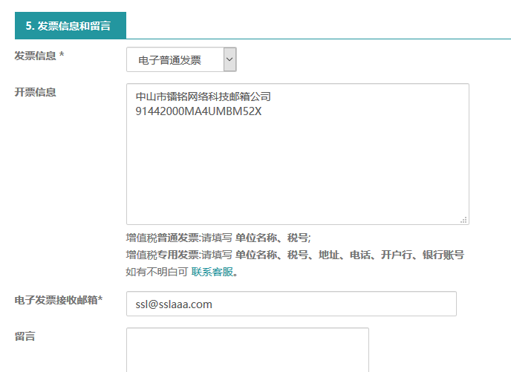
Task: Click the 如有不明白可 hint text
Action: click(157, 272)
